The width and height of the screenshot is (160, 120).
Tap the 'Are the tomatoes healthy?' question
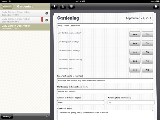pyautogui.click(x=70, y=33)
